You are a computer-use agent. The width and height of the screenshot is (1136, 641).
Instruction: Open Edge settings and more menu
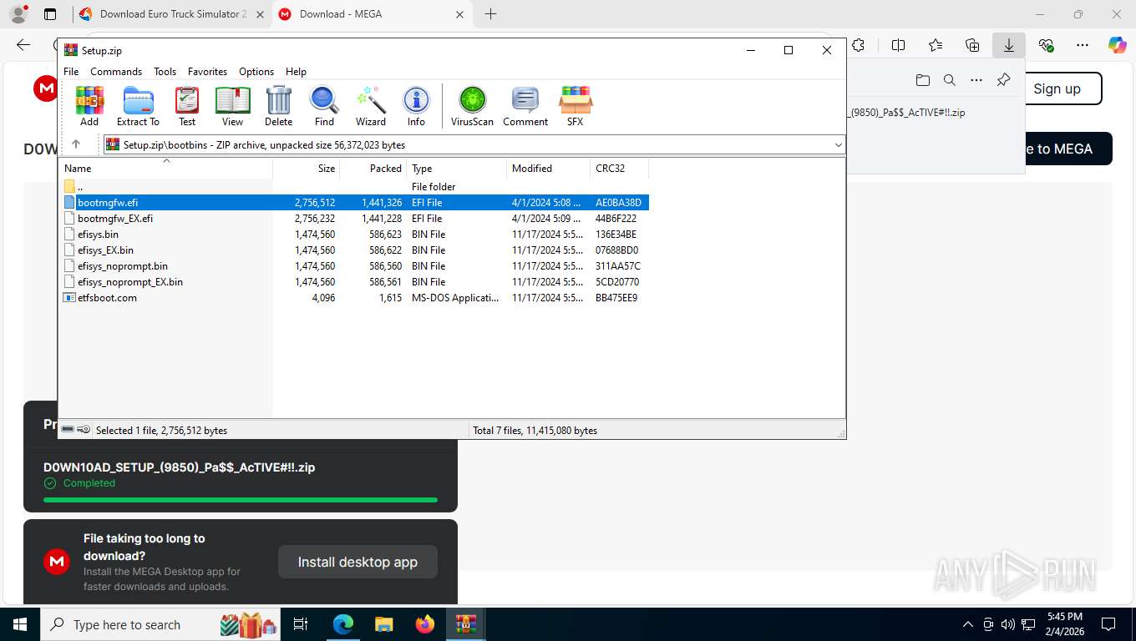coord(1083,45)
